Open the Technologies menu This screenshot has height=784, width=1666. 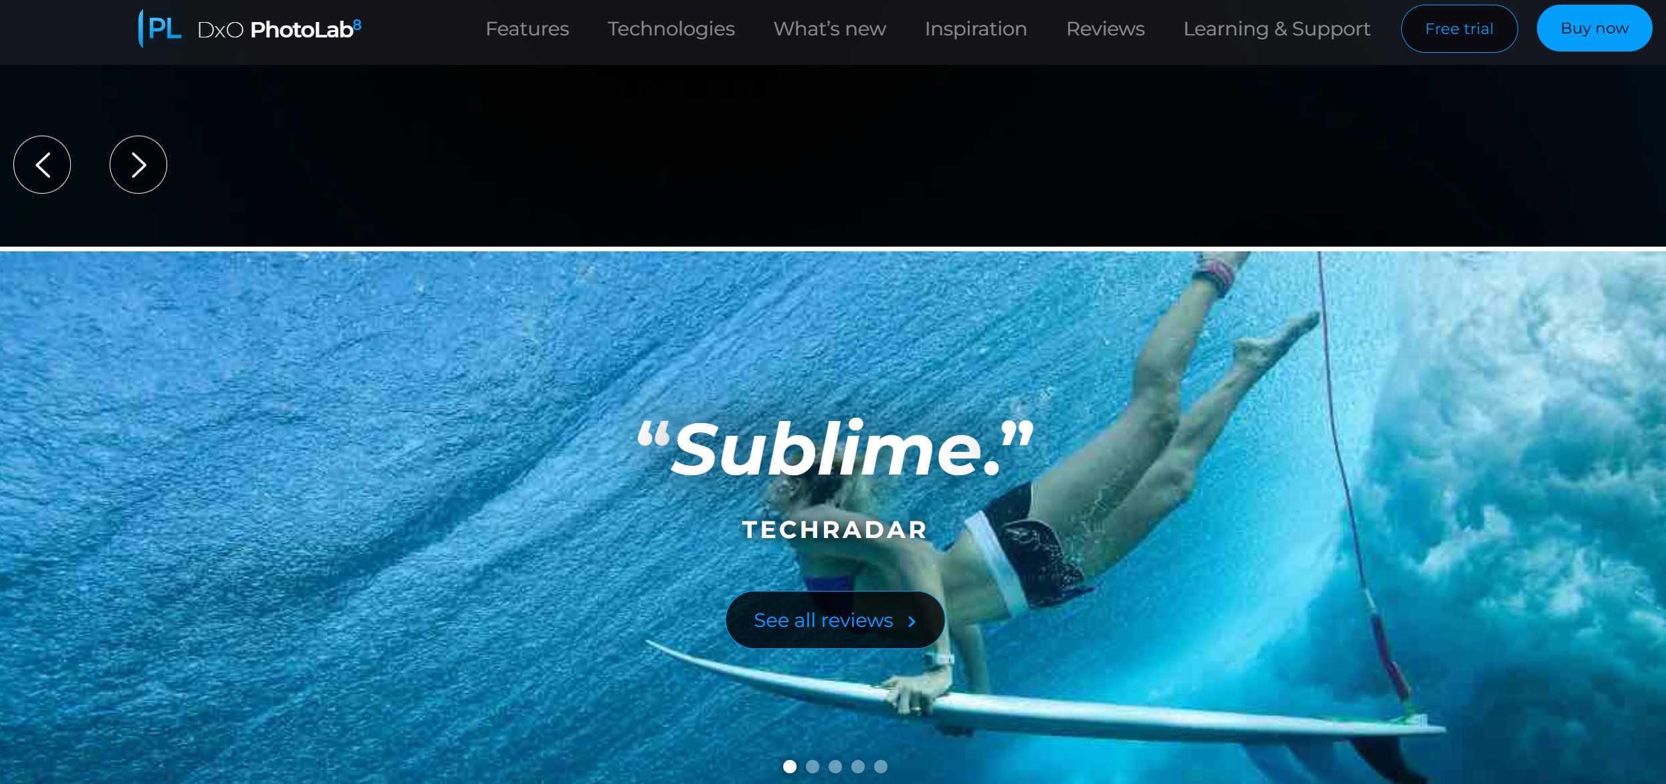coord(671,29)
